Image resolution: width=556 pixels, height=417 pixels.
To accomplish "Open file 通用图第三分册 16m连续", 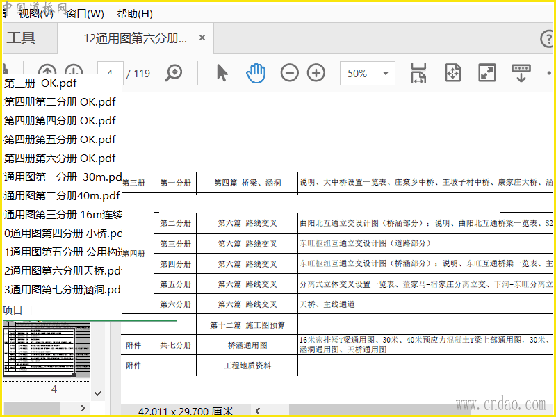I will click(63, 215).
